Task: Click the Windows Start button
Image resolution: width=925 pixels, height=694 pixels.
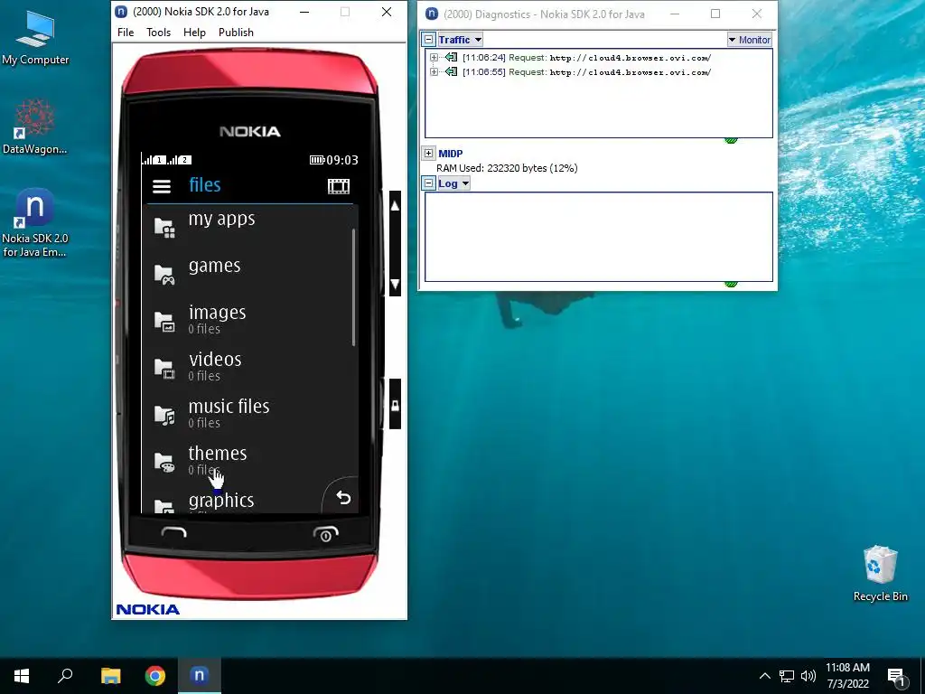Action: [22, 676]
